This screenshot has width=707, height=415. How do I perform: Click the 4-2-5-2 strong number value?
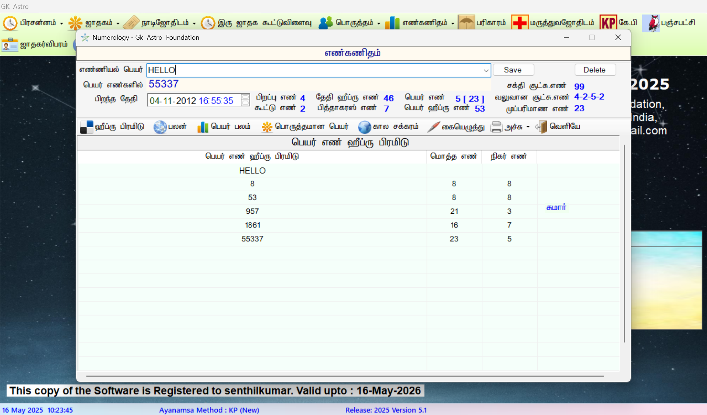coord(589,97)
